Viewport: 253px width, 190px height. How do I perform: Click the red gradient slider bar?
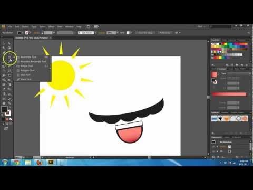[x=229, y=94]
